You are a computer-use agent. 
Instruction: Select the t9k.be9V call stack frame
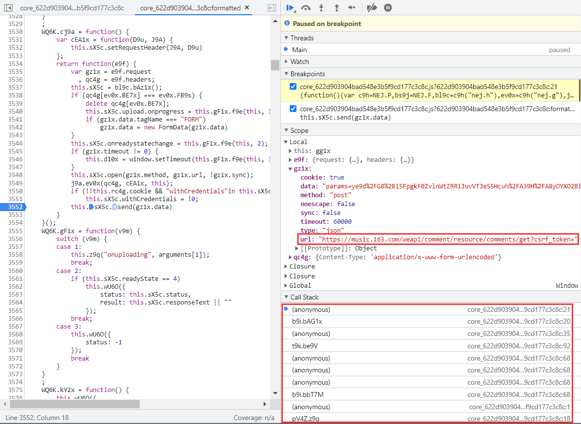click(x=305, y=346)
